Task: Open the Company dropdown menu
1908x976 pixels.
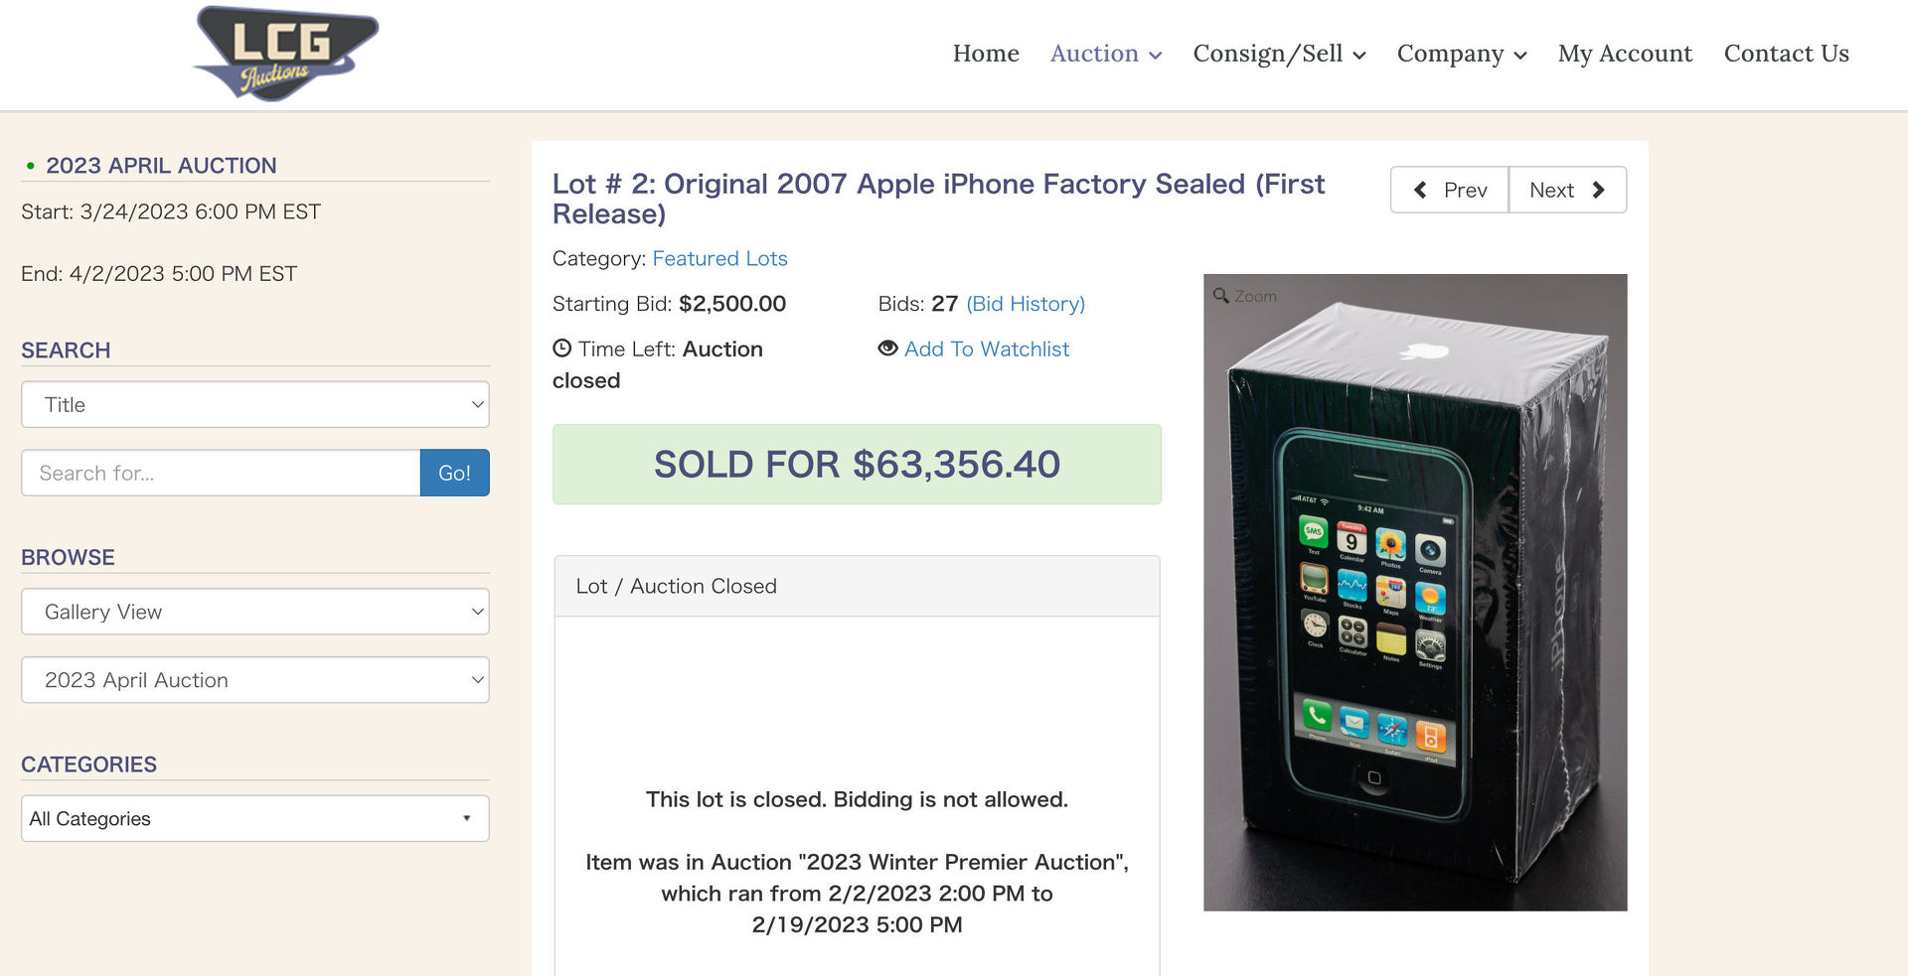Action: pos(1461,54)
